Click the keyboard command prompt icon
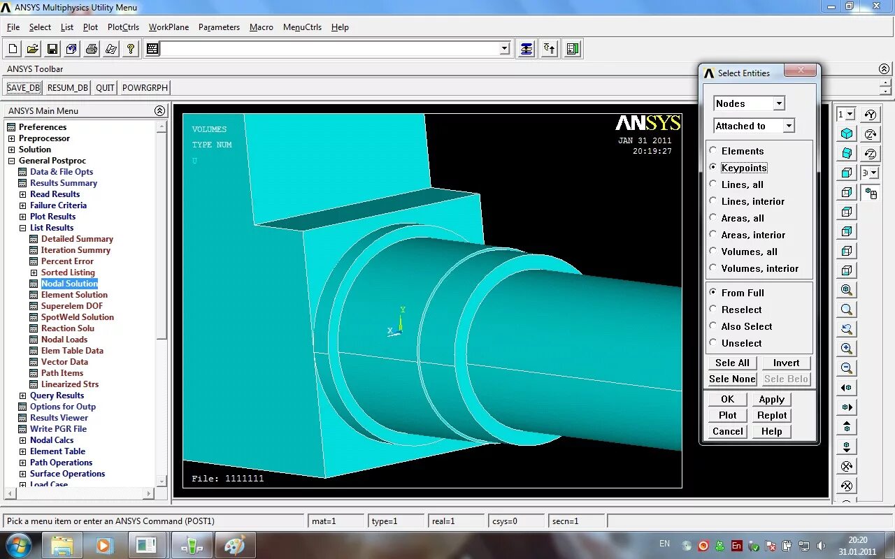 [x=152, y=49]
